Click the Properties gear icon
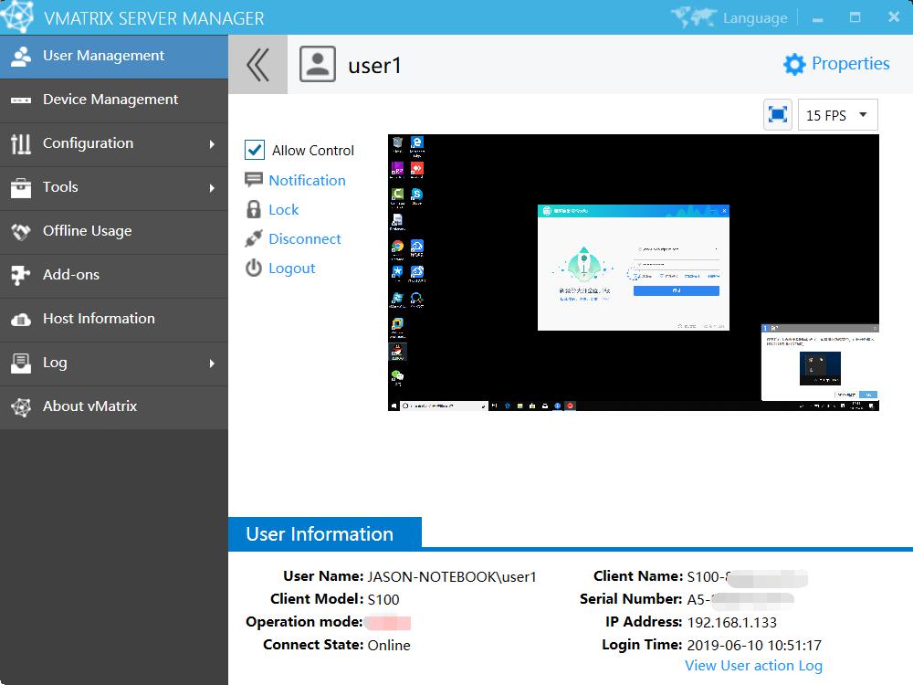 pos(794,64)
